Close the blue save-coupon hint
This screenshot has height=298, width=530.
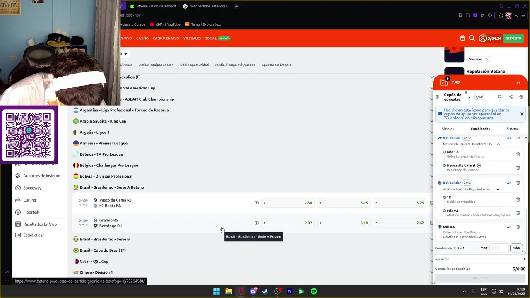[522, 114]
